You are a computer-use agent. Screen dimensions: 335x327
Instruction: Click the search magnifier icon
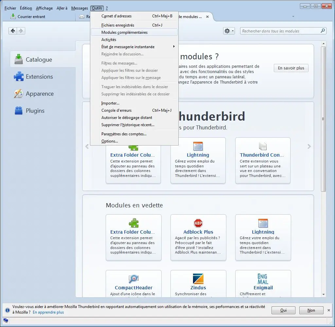[323, 31]
